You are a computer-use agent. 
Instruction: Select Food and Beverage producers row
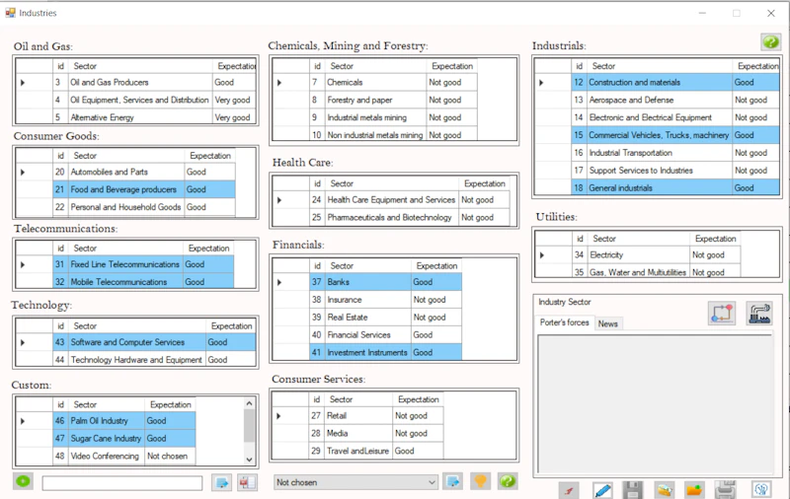pyautogui.click(x=126, y=189)
